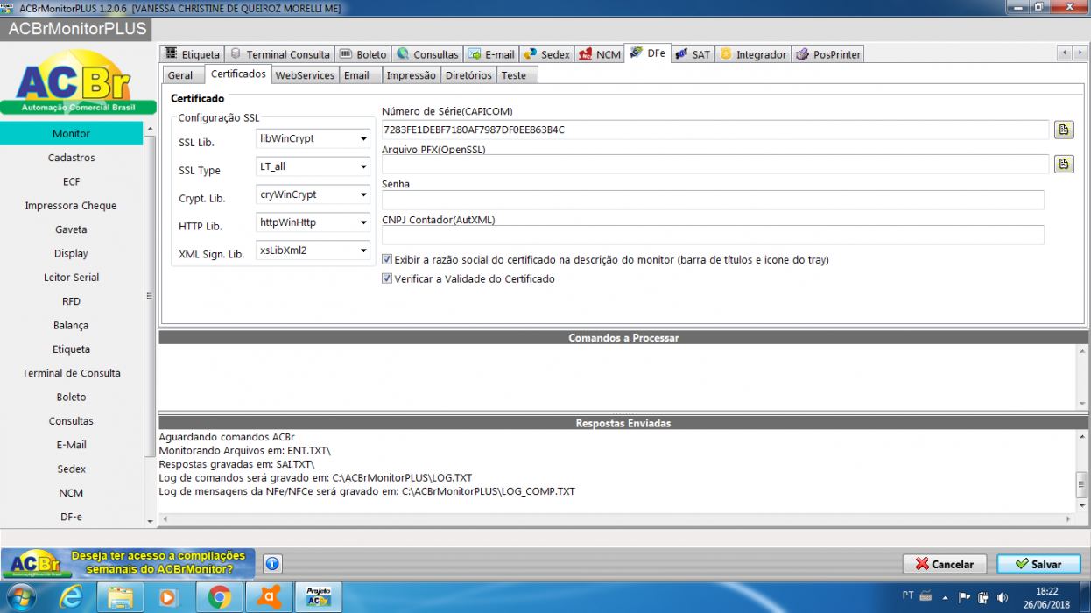
Task: Focus the Senha input field
Action: (x=713, y=200)
